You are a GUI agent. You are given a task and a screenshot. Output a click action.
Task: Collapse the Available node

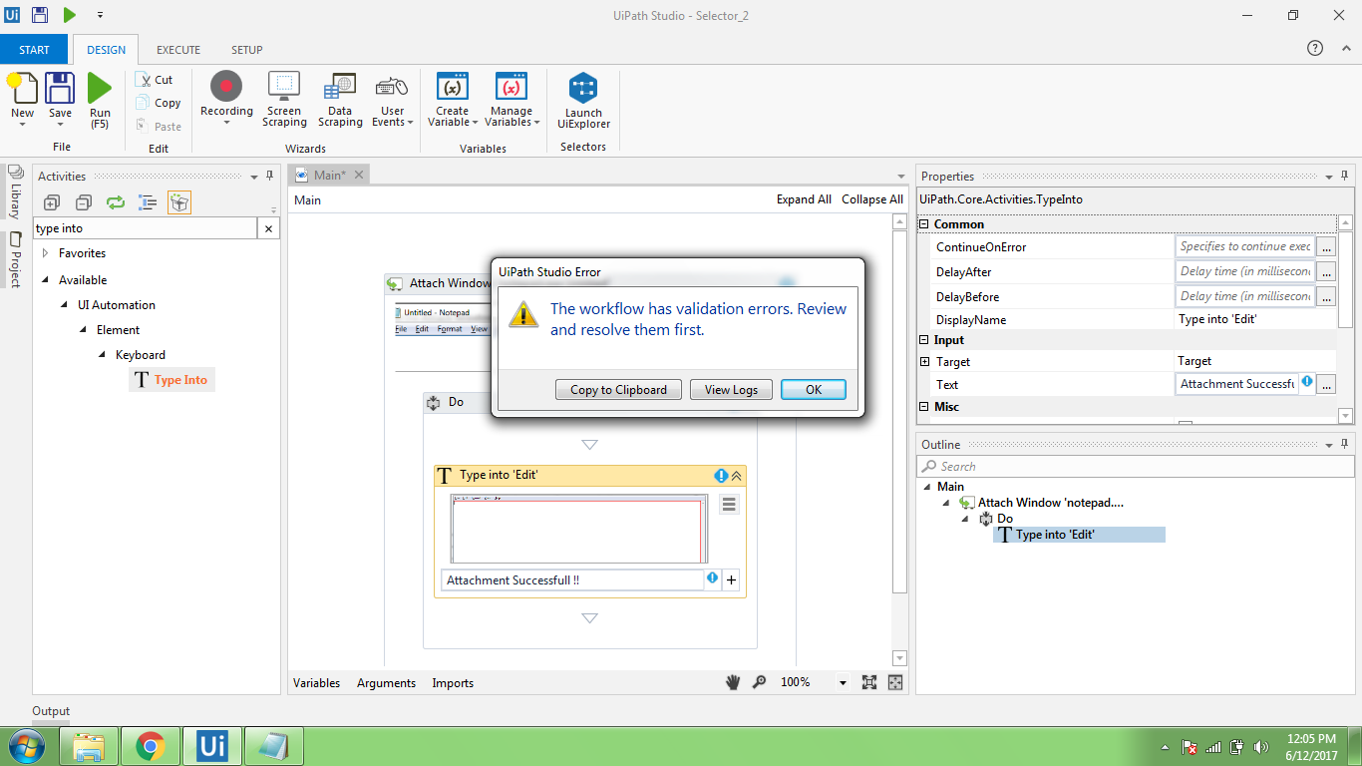[45, 280]
